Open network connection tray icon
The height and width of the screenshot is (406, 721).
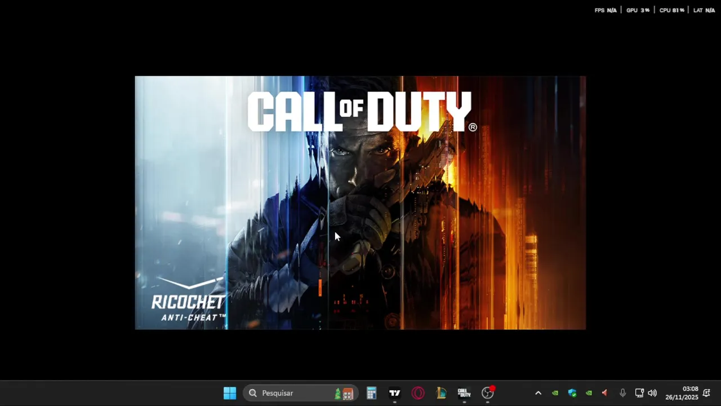[639, 393]
